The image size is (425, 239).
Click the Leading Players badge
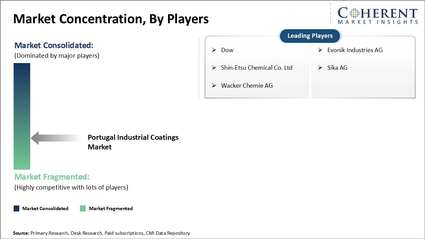(310, 36)
